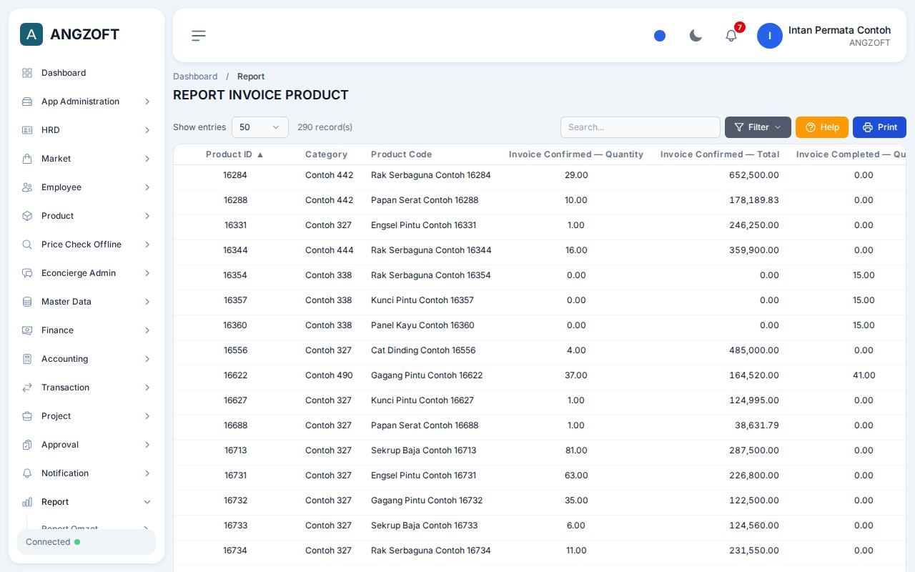Click the HRD sidebar icon
Viewport: 915px width, 572px height.
pos(27,130)
